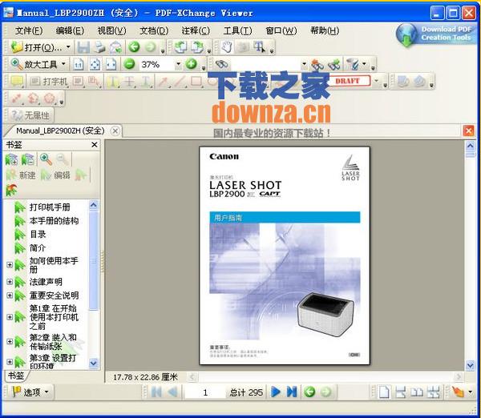
Task: Open the 注释(C) menu
Action: pos(196,30)
